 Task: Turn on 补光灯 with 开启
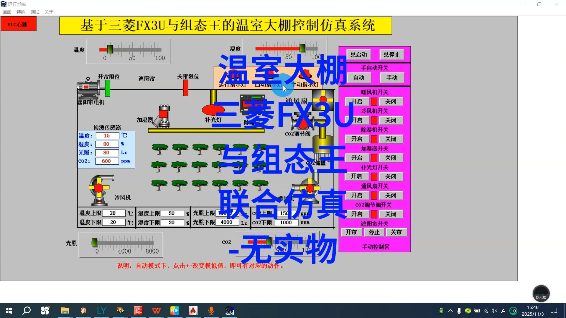click(357, 176)
